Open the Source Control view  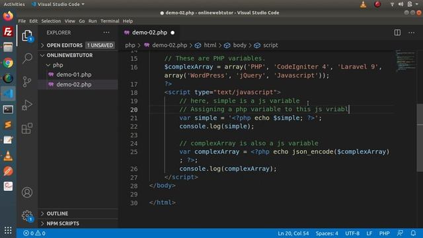click(x=27, y=81)
